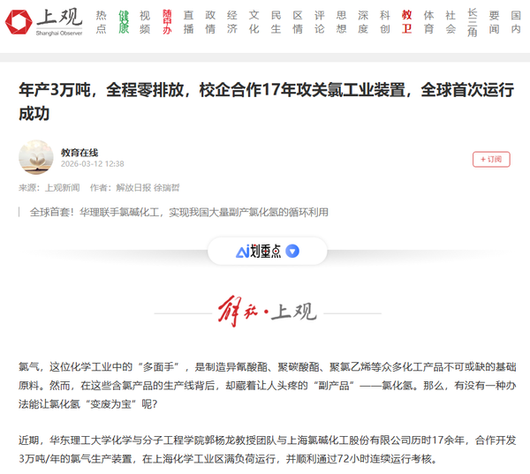Screen dimensions: 530x474
Task: Select the highlighted 教卫 nav tab
Action: pyautogui.click(x=406, y=22)
